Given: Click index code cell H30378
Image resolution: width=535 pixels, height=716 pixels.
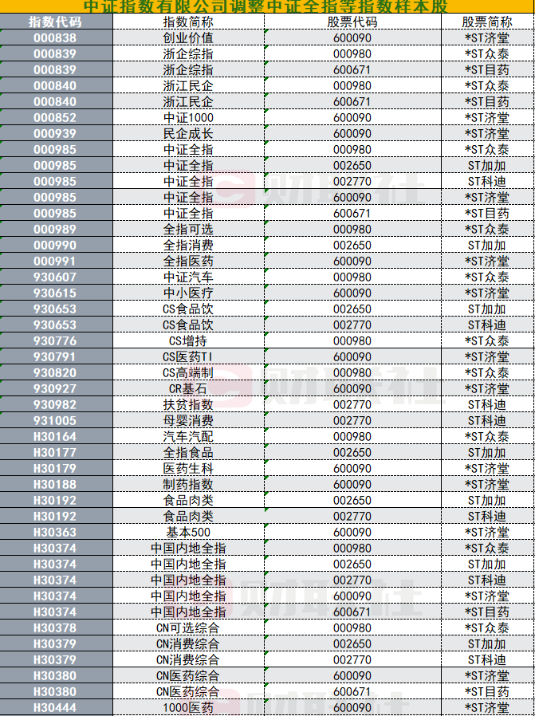Looking at the screenshot, I should pos(56,627).
